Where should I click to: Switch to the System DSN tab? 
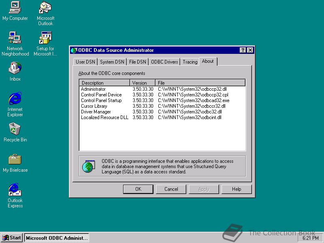tap(112, 62)
